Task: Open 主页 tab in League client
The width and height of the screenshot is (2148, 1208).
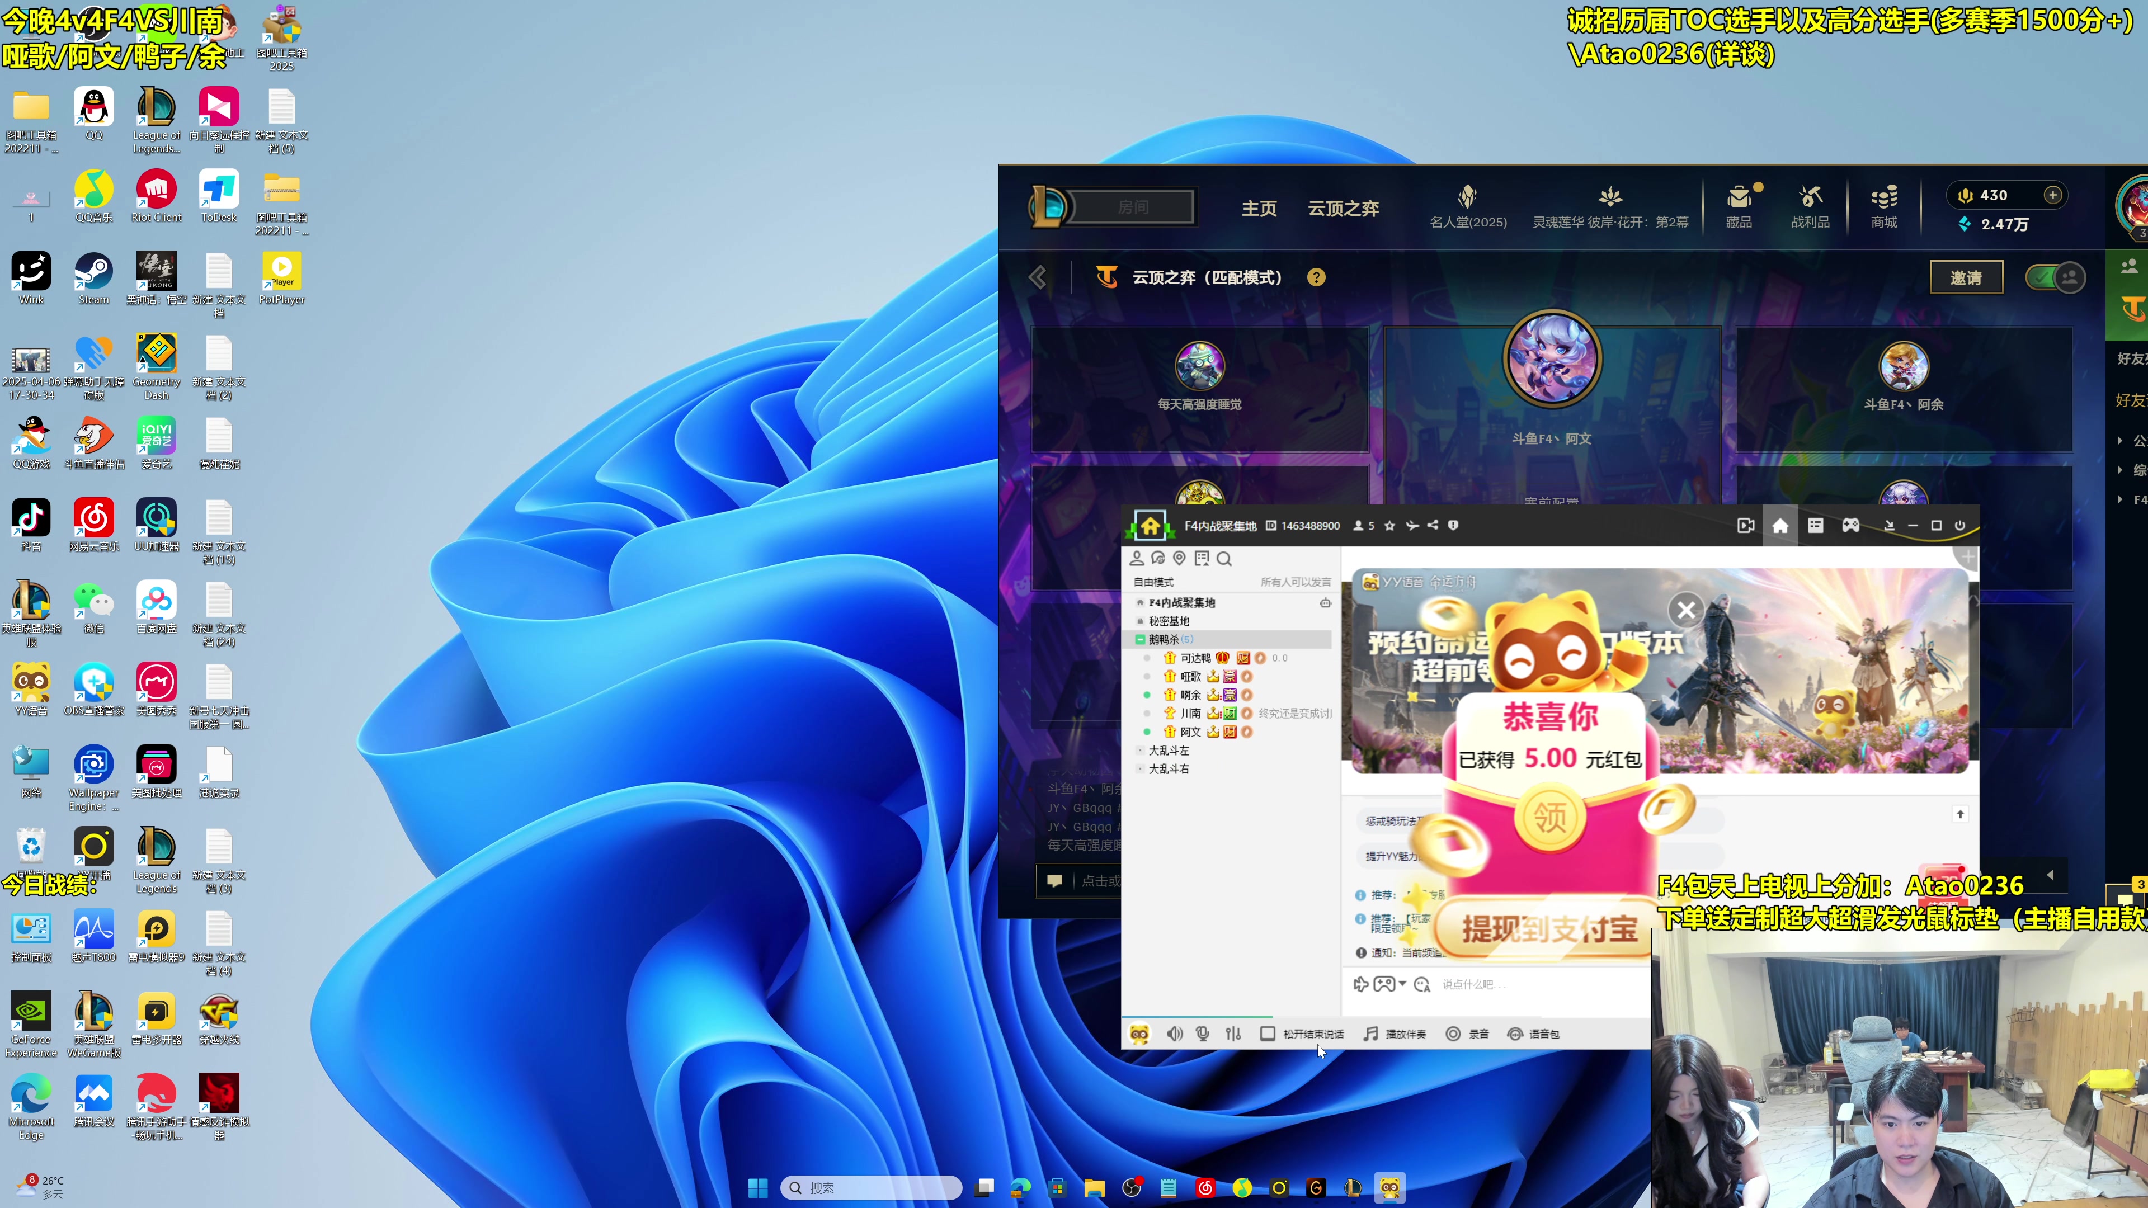Action: pyautogui.click(x=1259, y=209)
